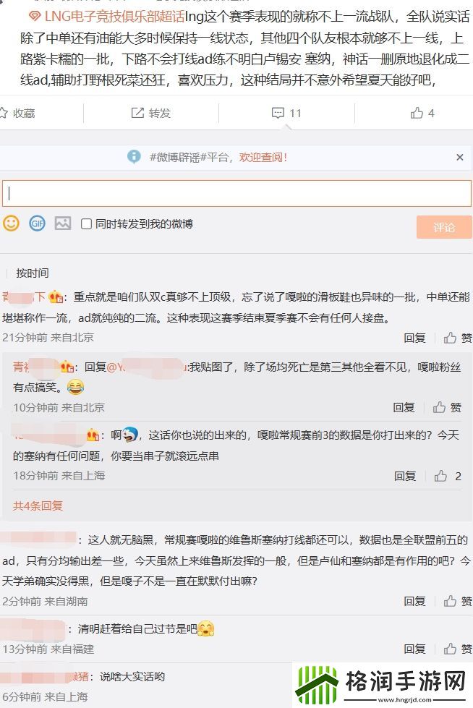The width and height of the screenshot is (473, 708).
Task: Click the insert image icon
Action: [63, 223]
